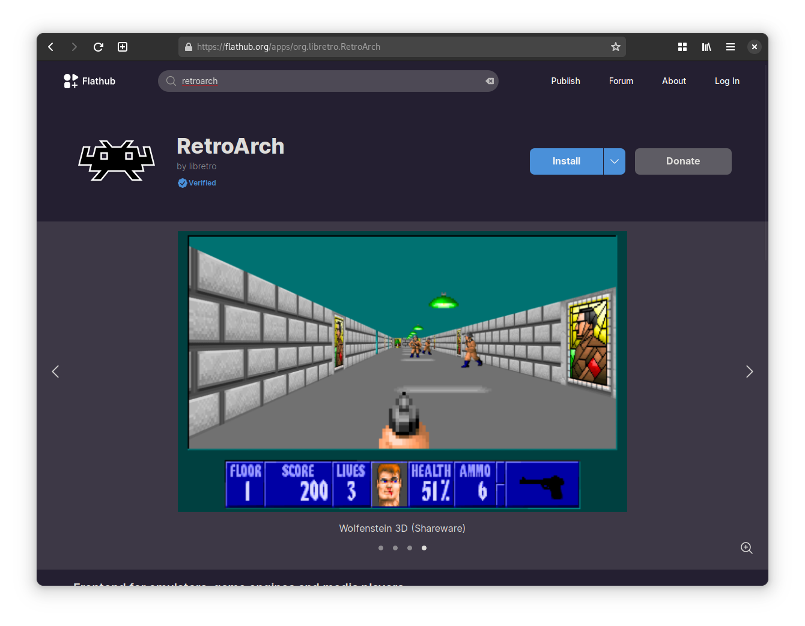This screenshot has width=805, height=626.
Task: Open the Wolfenstein 3D screenshot
Action: click(402, 372)
